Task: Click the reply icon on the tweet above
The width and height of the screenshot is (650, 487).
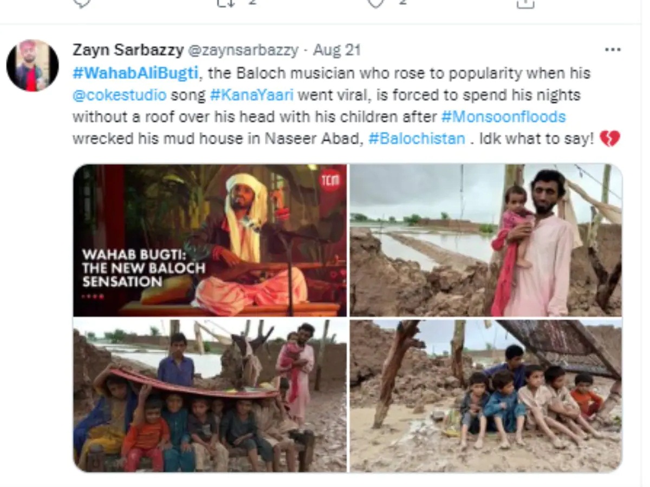Action: point(81,3)
